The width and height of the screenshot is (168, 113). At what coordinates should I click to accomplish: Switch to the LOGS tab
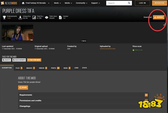[x=76, y=68]
